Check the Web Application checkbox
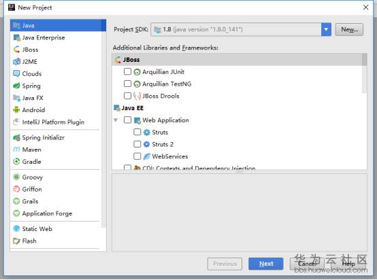Screen dimensions: 377x280 pos(127,120)
